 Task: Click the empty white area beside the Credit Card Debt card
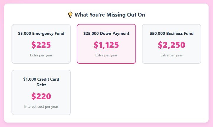139,92
